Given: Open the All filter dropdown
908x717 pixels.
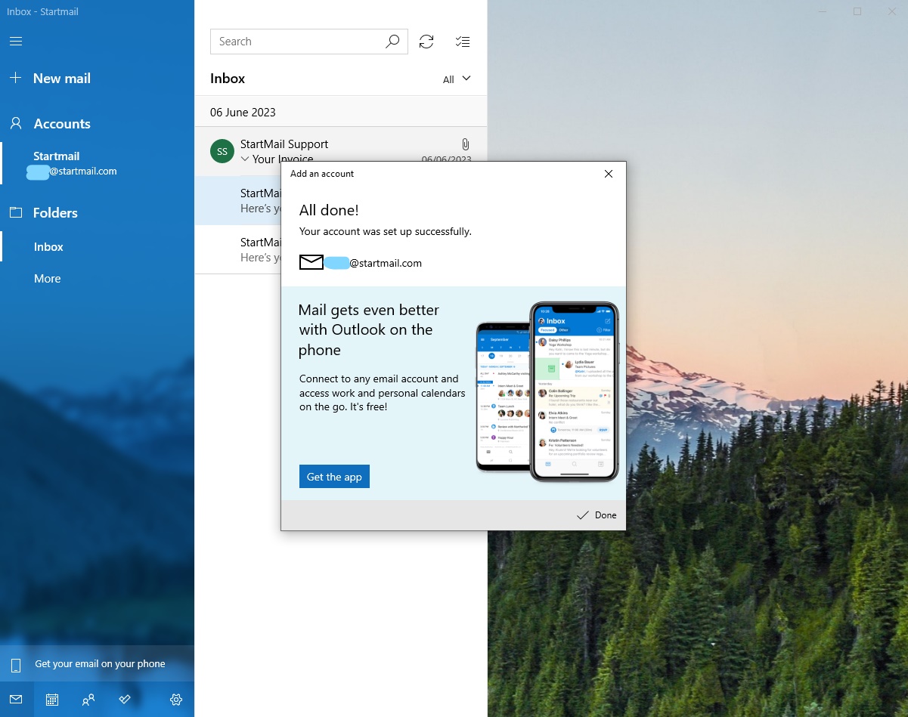Looking at the screenshot, I should point(457,79).
